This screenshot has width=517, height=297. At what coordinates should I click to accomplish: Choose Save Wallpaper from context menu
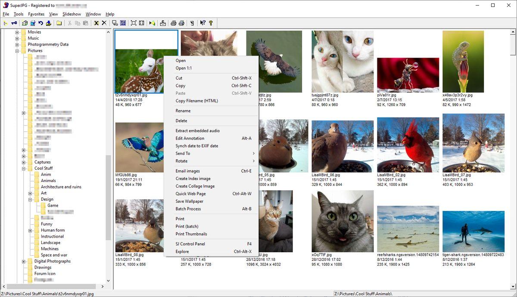(211, 201)
